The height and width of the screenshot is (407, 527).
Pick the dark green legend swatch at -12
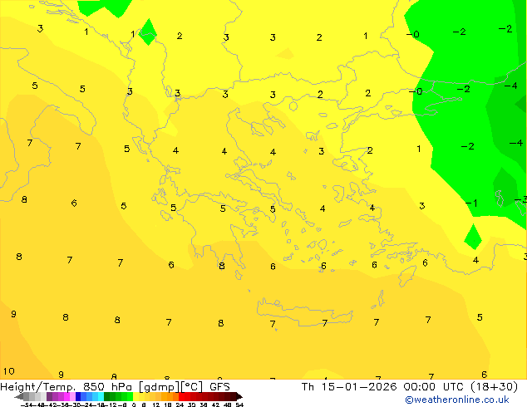pos(106,397)
